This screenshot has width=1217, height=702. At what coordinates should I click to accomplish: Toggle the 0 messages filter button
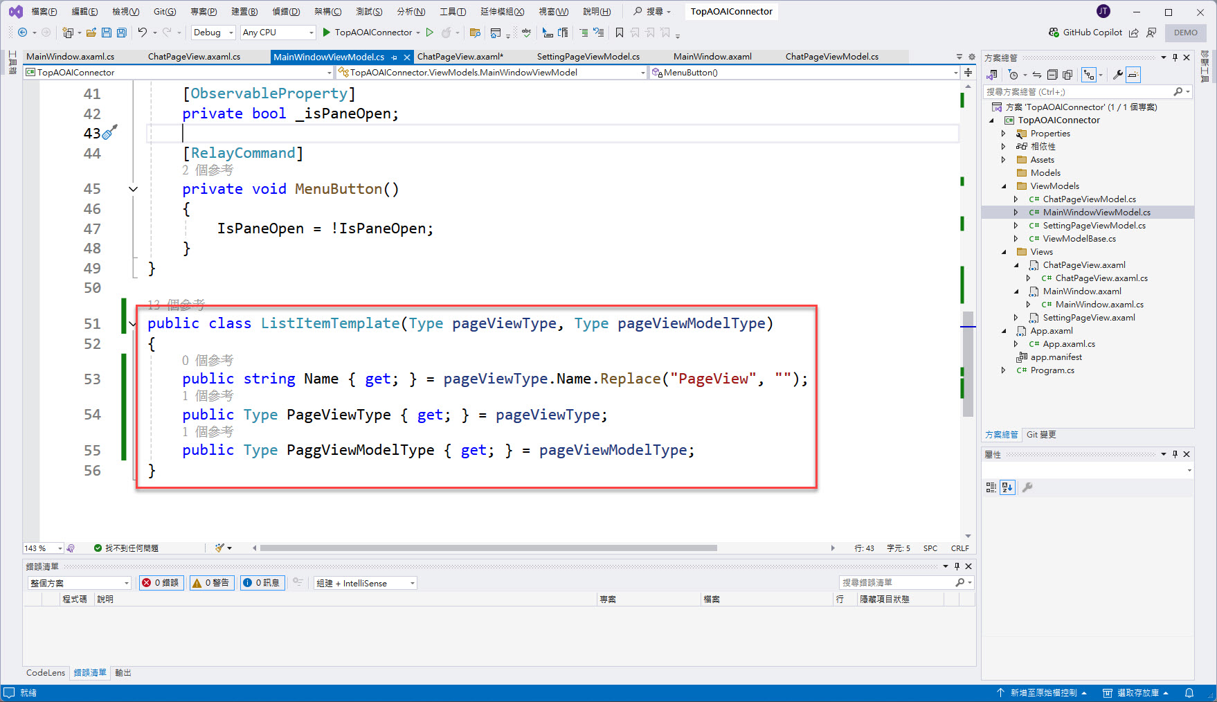tap(262, 583)
